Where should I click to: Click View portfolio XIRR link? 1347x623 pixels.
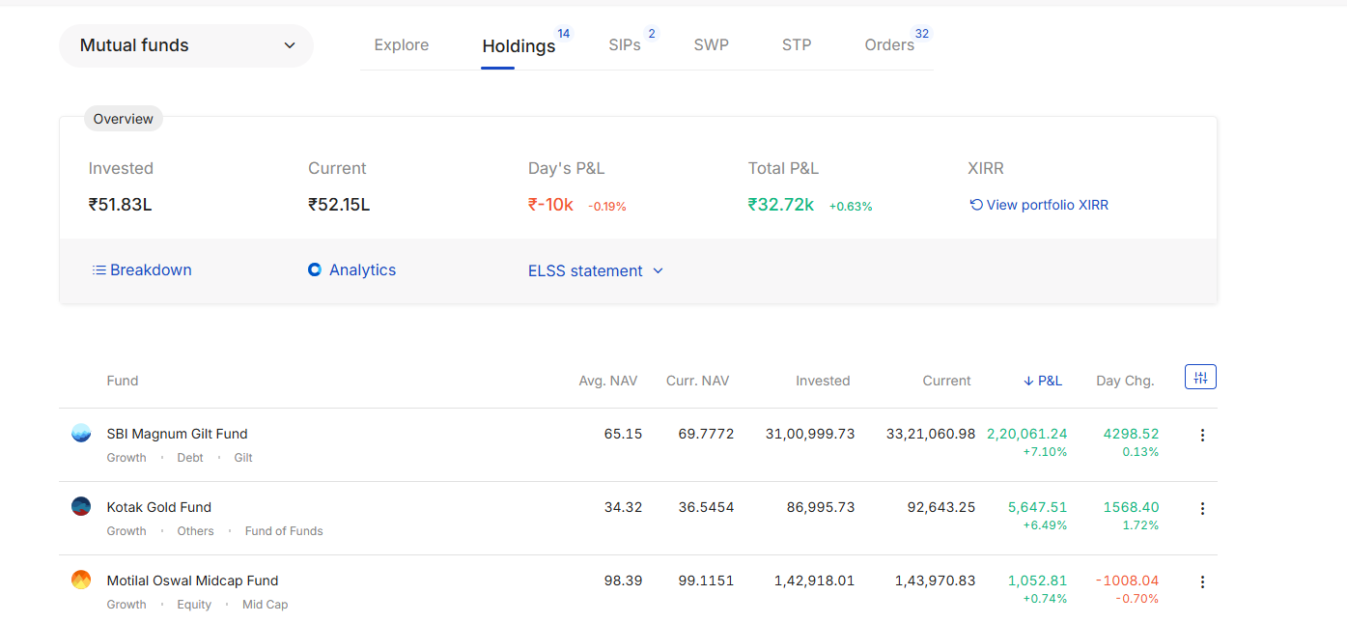(x=1039, y=205)
